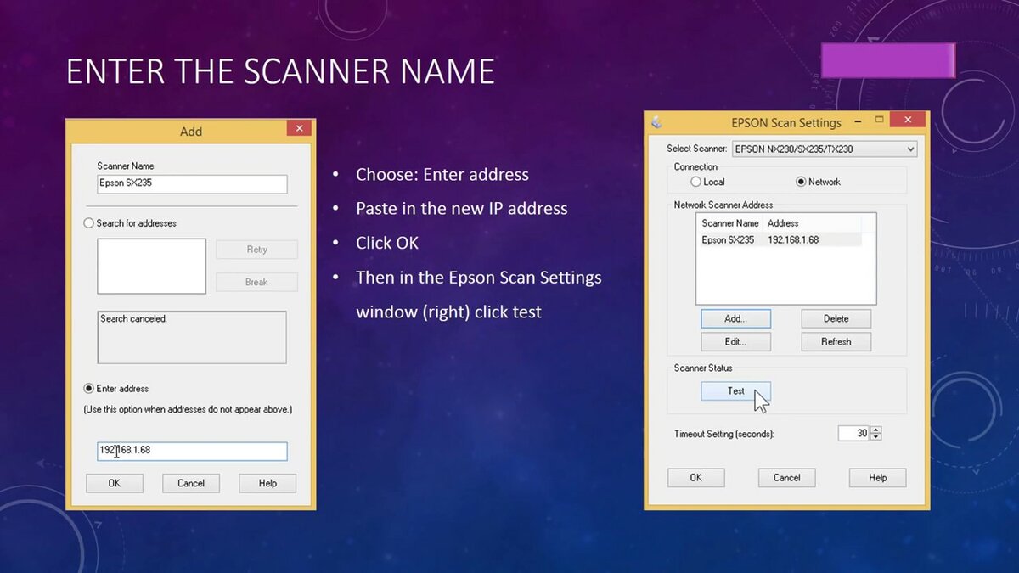This screenshot has width=1019, height=573.
Task: Click Help in the Add dialog
Action: (x=267, y=483)
